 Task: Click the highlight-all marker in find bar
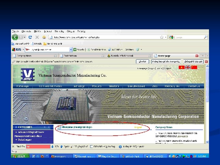click(72, 147)
